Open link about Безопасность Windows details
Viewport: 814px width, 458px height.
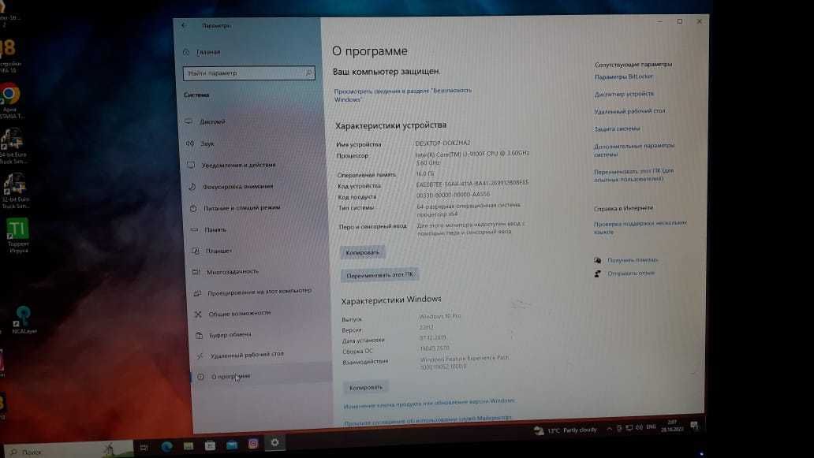point(403,95)
